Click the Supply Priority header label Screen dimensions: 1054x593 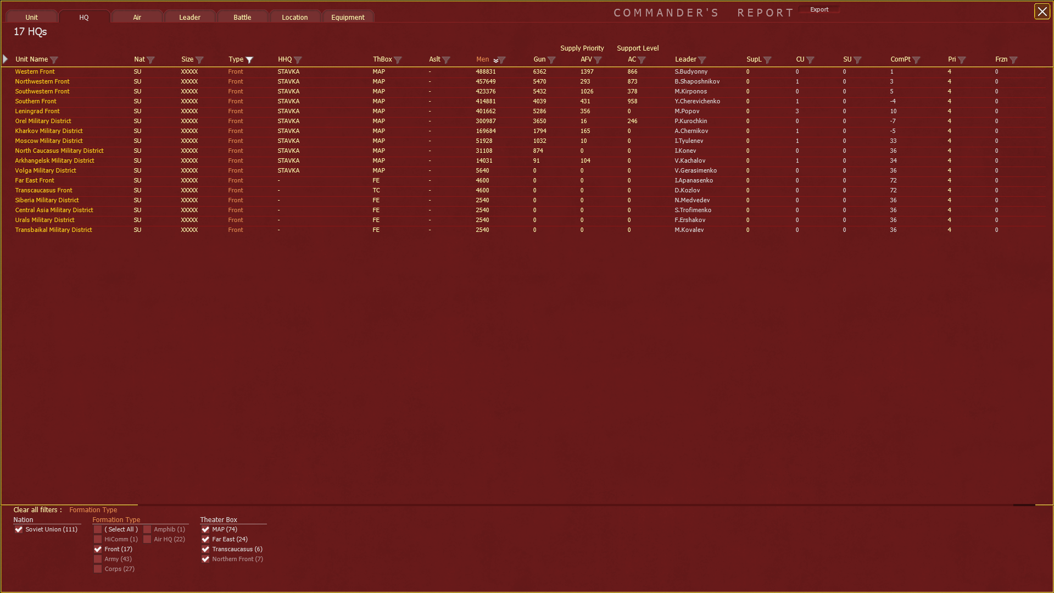click(582, 48)
